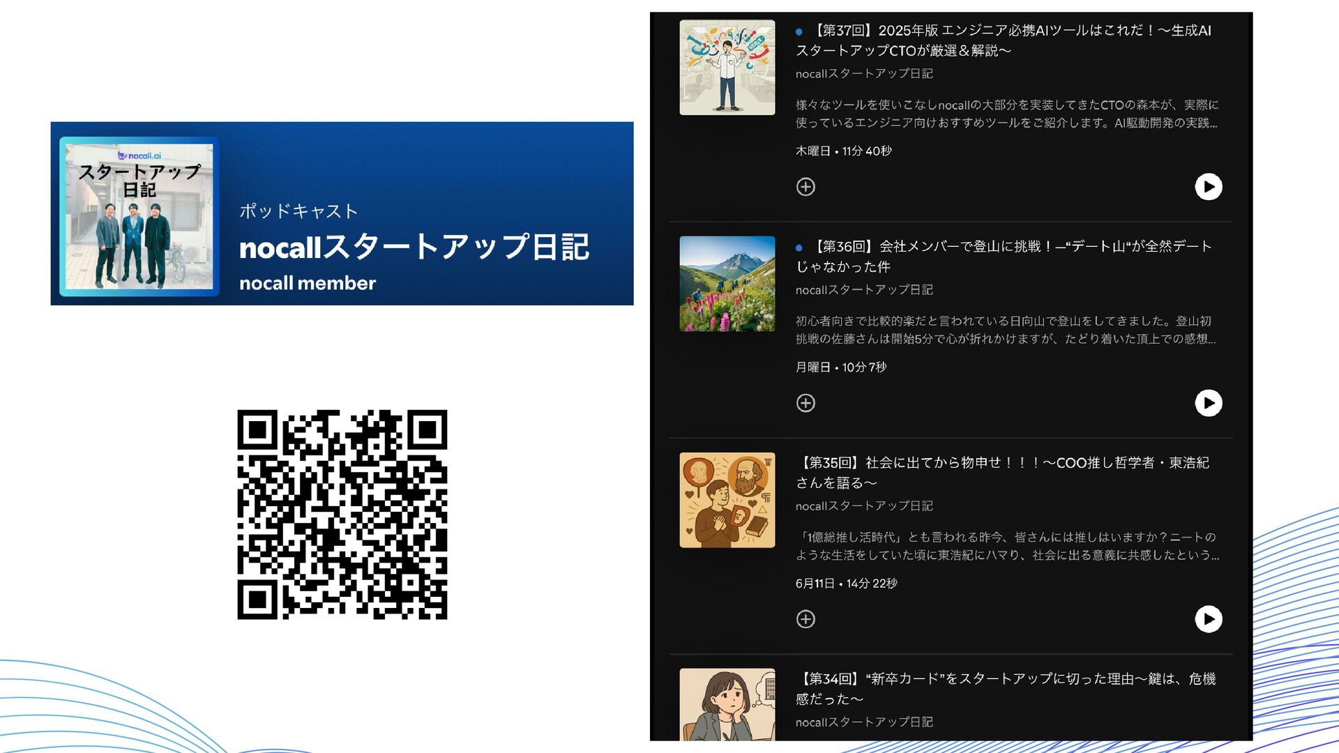This screenshot has width=1339, height=753.
Task: Click the podcast cover art スタートアップ日記
Action: click(139, 216)
